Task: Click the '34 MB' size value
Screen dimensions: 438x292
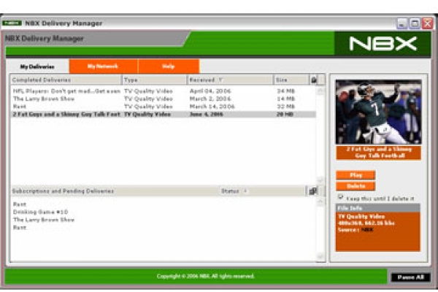Action: click(x=285, y=91)
